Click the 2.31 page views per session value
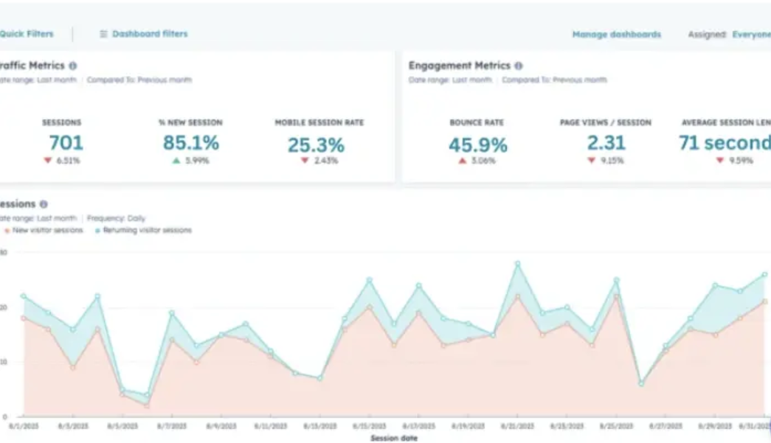771x443 pixels. pyautogui.click(x=606, y=143)
